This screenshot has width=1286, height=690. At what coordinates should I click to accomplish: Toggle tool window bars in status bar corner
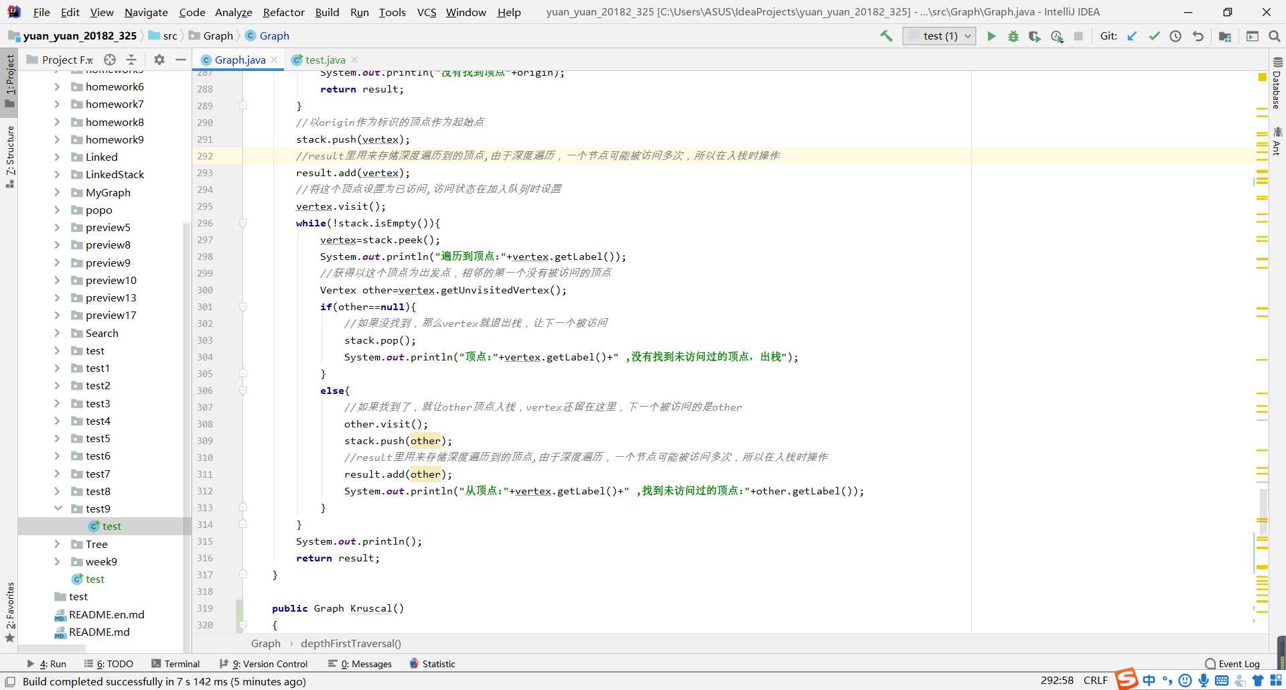coord(10,681)
